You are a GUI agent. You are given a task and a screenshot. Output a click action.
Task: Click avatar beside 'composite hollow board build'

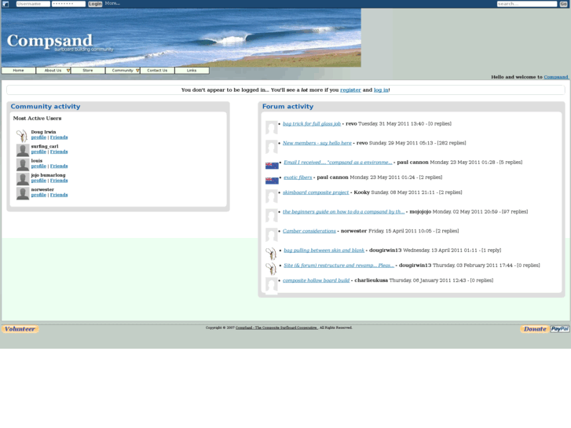pos(271,284)
